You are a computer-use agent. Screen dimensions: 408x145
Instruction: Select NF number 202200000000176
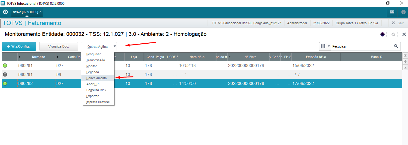pos(246,65)
